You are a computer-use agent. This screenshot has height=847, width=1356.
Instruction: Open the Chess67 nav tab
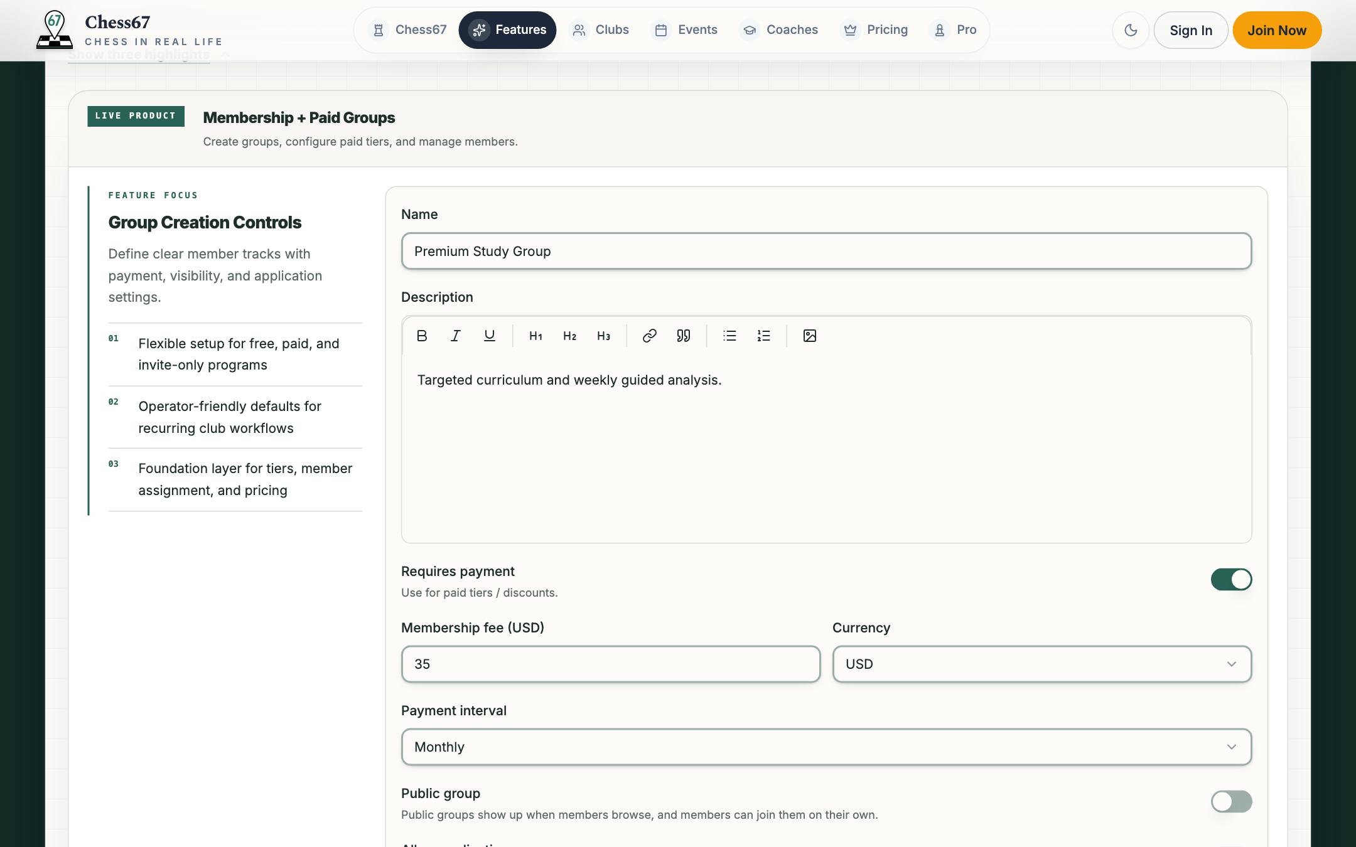coord(409,29)
